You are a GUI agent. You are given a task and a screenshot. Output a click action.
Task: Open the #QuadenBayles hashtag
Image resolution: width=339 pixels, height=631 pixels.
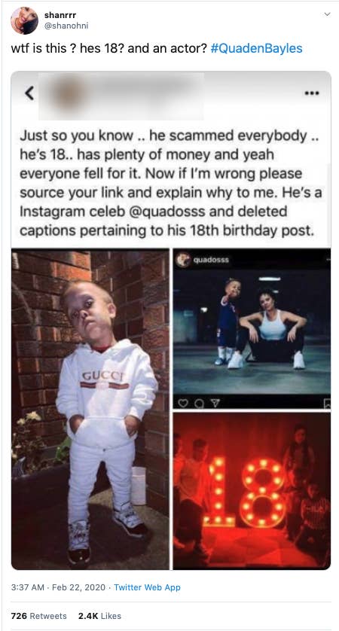(x=256, y=49)
